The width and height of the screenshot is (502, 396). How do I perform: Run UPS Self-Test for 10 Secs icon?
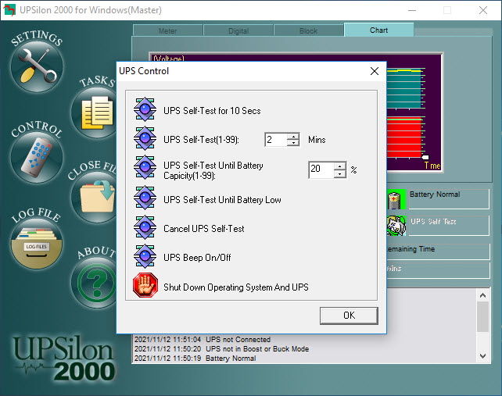(x=145, y=109)
